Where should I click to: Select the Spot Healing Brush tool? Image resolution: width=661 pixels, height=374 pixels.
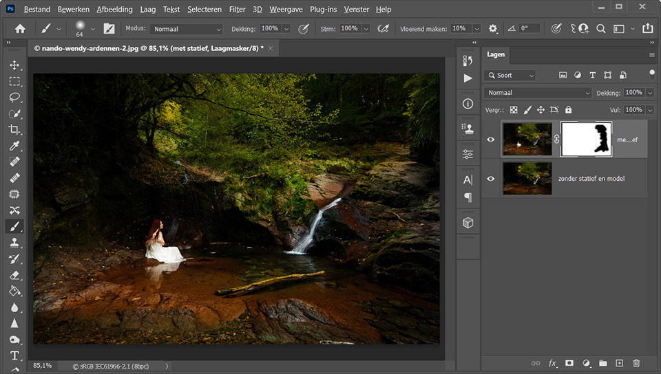pyautogui.click(x=14, y=162)
